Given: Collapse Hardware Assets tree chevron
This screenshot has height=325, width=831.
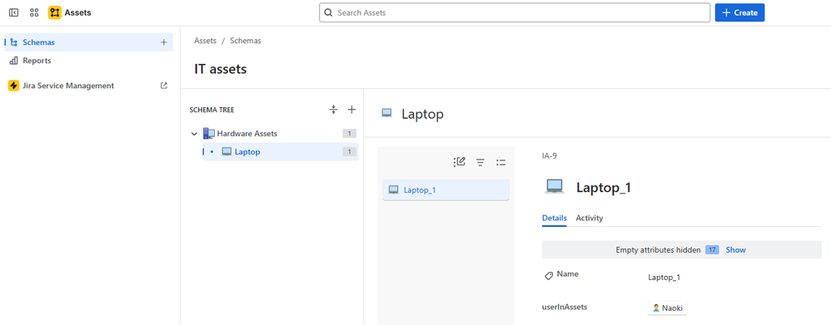Looking at the screenshot, I should click(194, 134).
